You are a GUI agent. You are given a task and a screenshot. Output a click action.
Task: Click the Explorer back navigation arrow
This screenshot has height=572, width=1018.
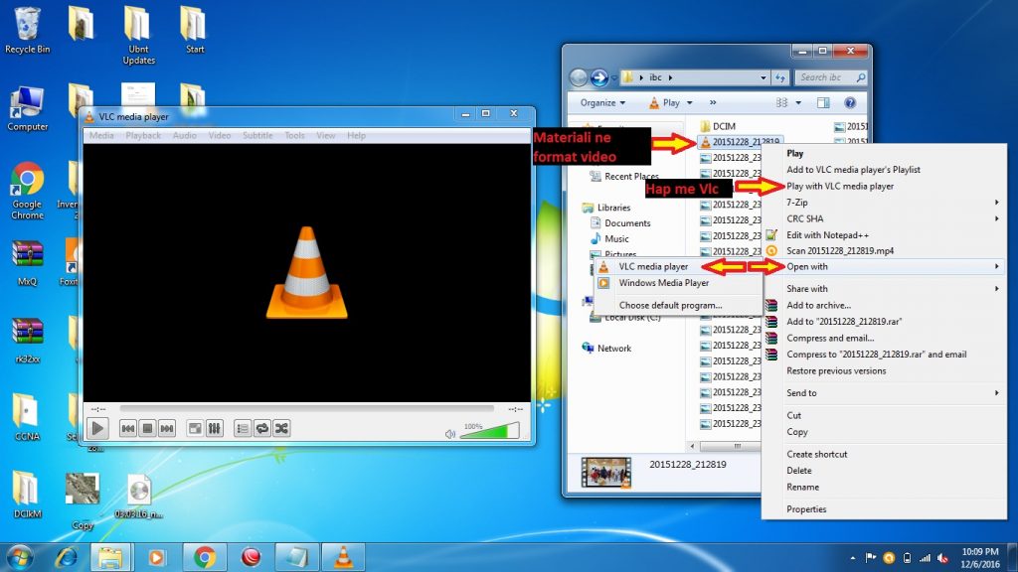click(x=579, y=77)
